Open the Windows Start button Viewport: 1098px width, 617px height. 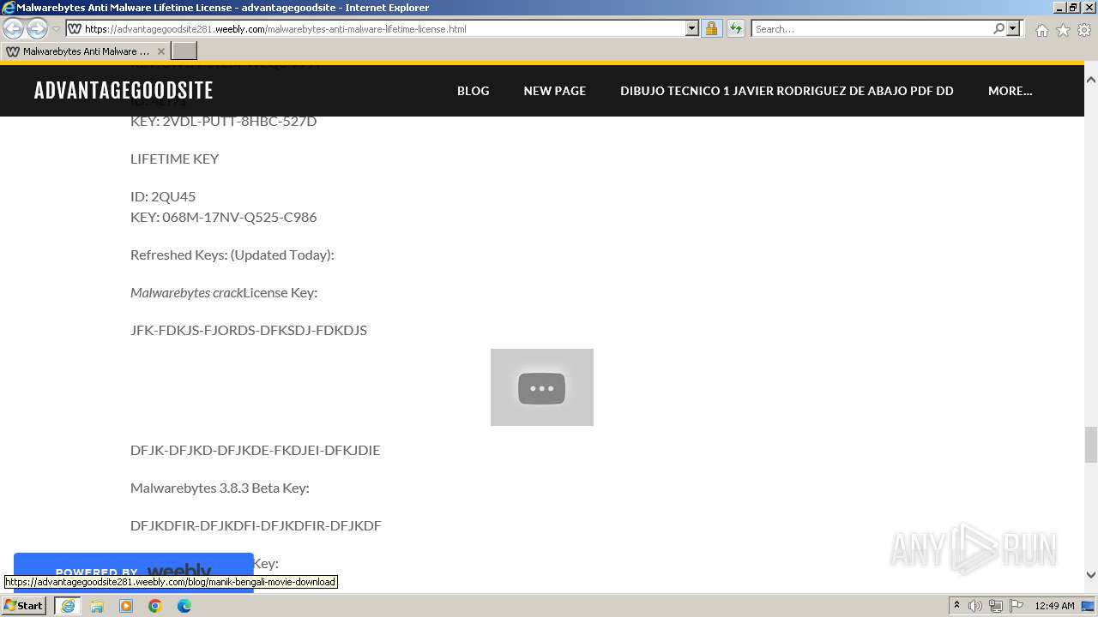tap(24, 605)
